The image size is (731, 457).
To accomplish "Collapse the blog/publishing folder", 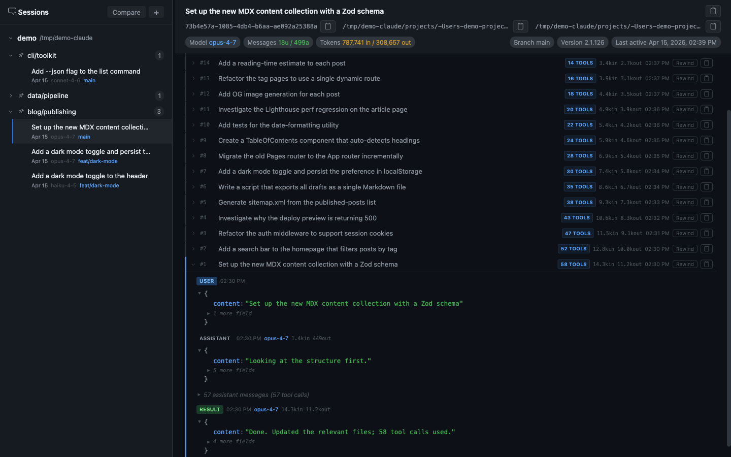I will [x=11, y=112].
